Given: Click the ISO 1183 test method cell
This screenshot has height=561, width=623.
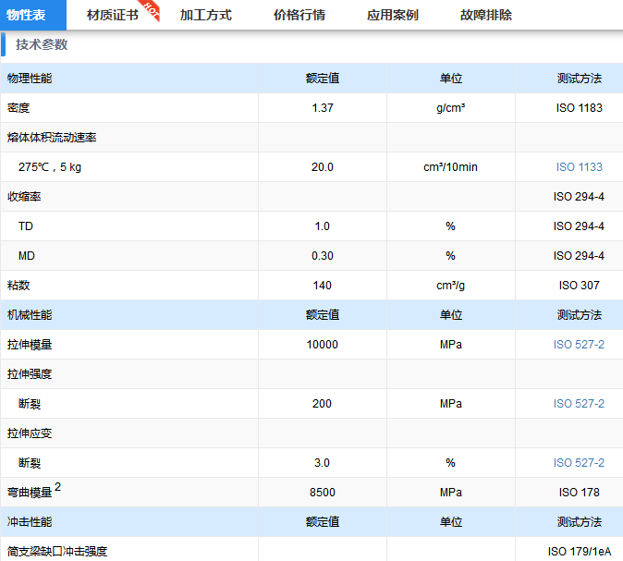Looking at the screenshot, I should point(579,108).
